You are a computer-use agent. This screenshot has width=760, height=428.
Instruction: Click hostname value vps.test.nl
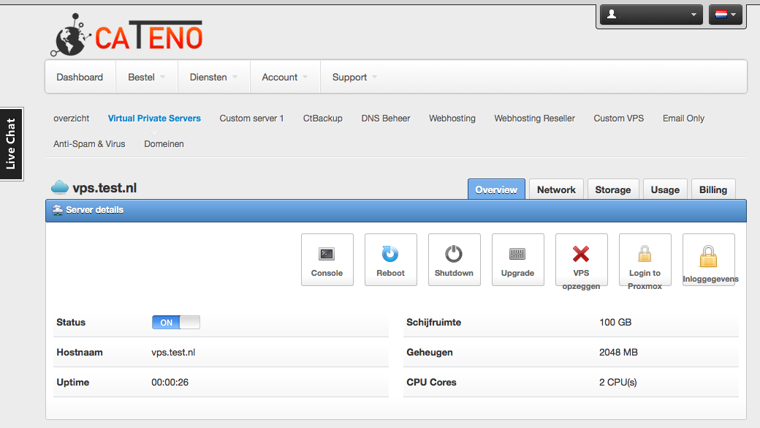(x=173, y=353)
